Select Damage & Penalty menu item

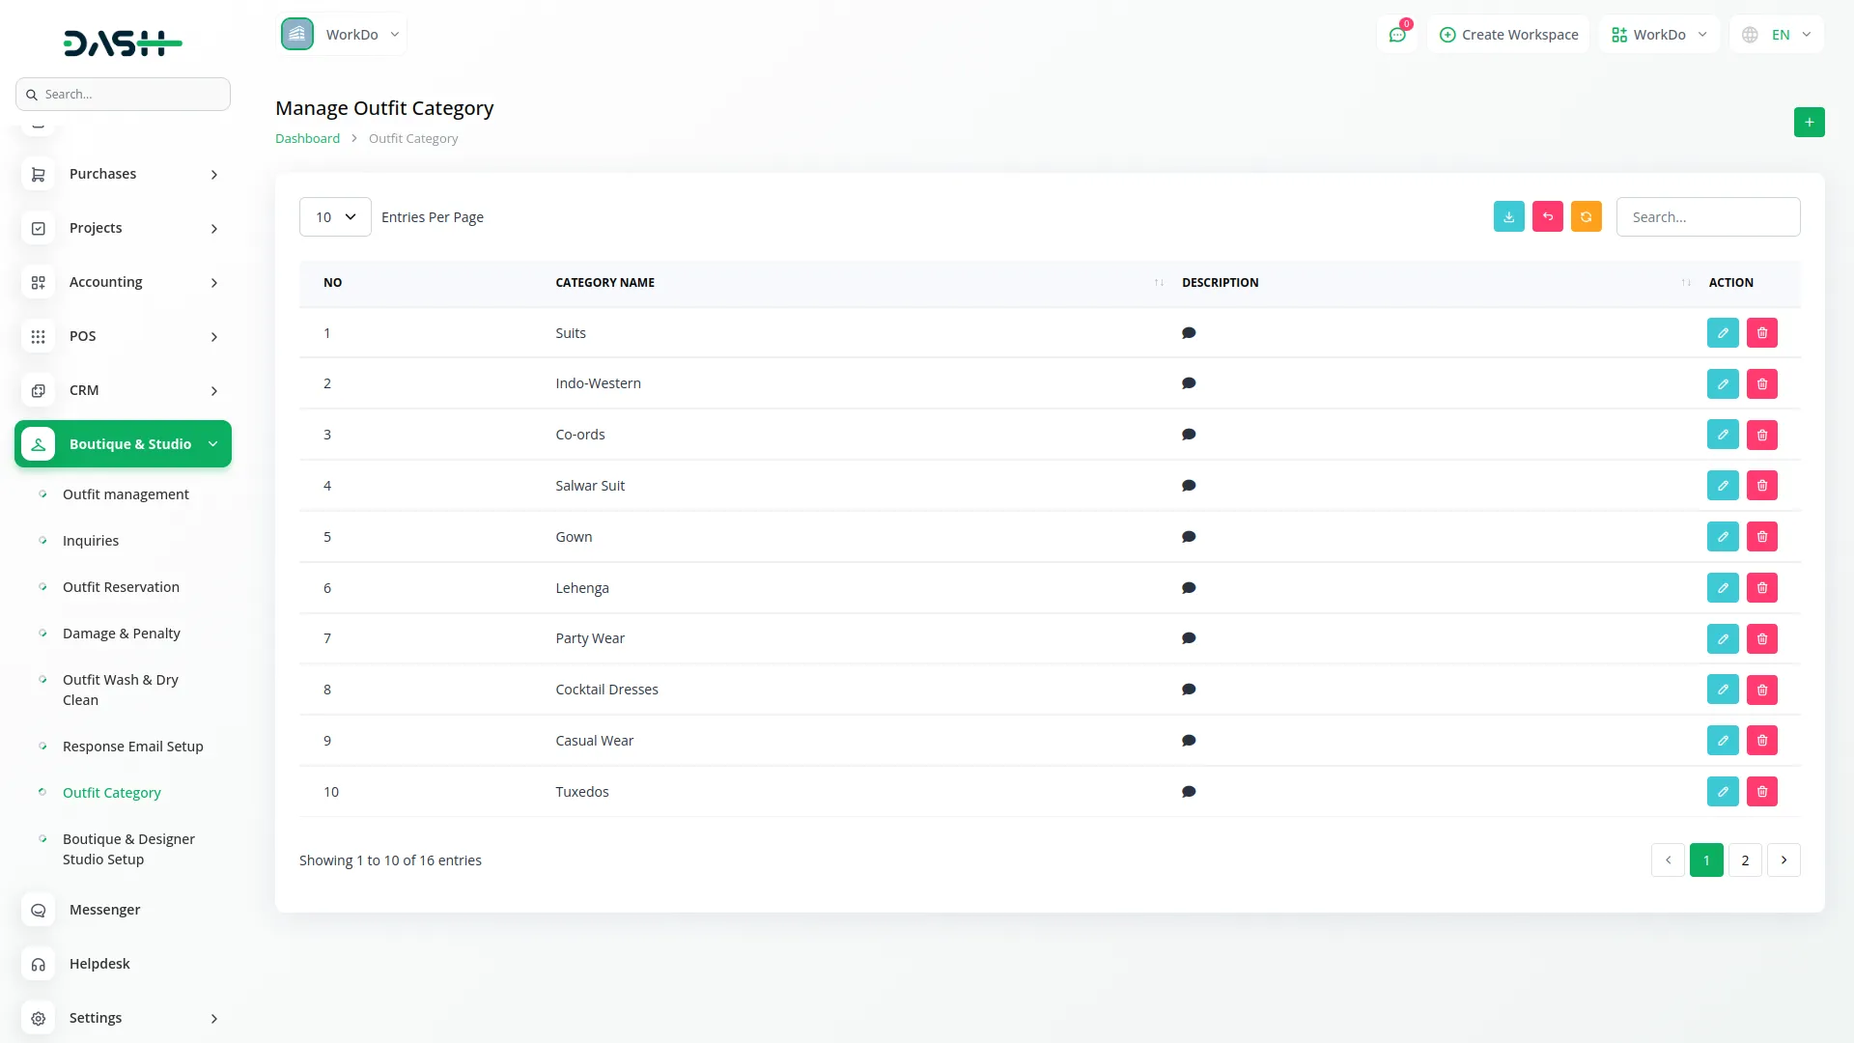(x=121, y=634)
